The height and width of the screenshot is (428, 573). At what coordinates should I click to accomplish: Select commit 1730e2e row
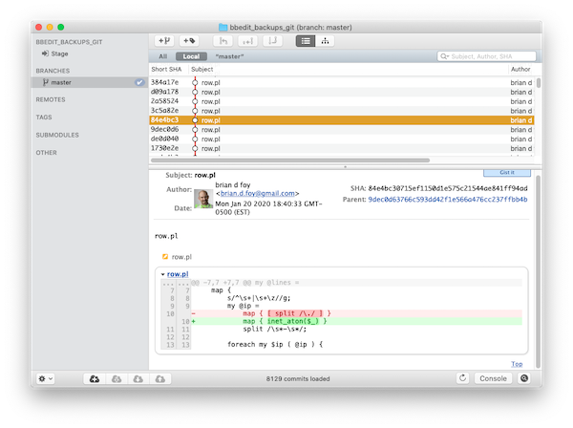point(342,148)
